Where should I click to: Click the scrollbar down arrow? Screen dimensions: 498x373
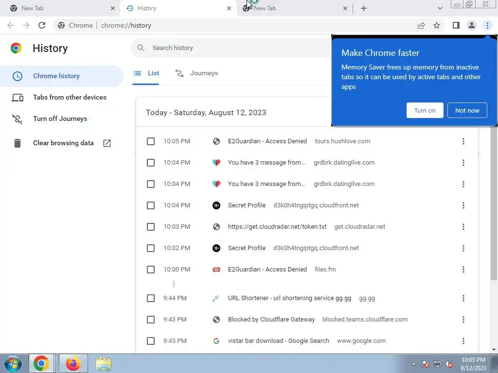[x=494, y=350]
